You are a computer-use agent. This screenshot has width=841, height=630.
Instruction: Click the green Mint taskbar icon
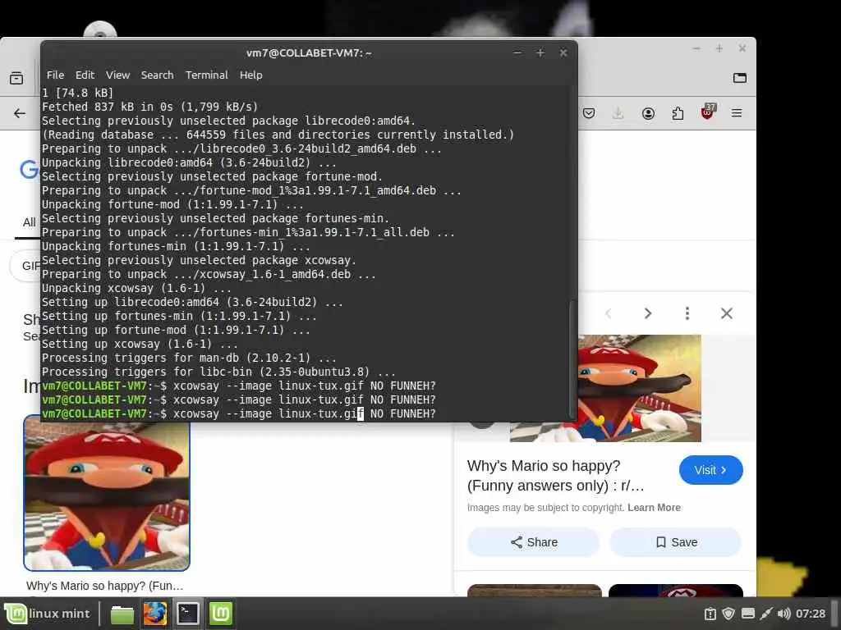click(x=220, y=614)
